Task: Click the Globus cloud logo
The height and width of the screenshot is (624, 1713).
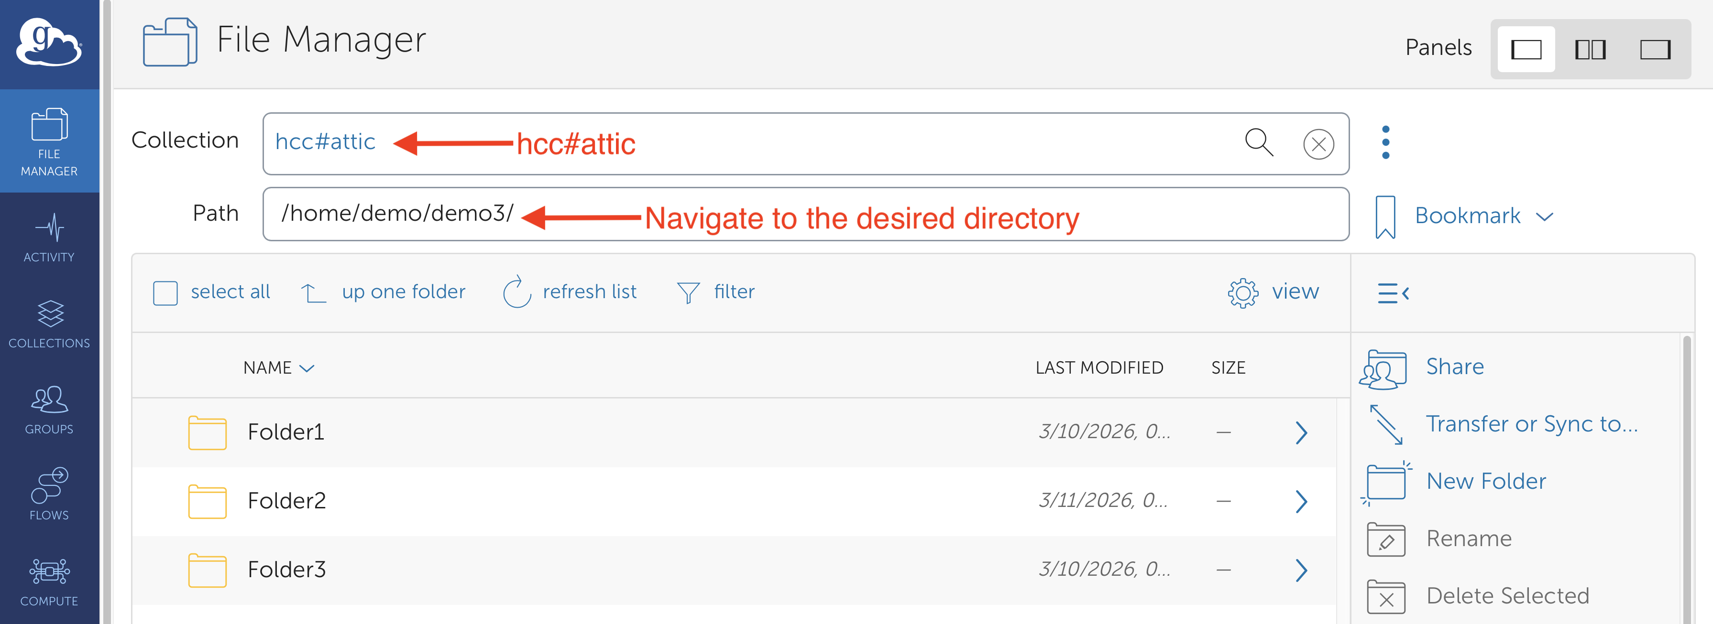Action: click(49, 43)
